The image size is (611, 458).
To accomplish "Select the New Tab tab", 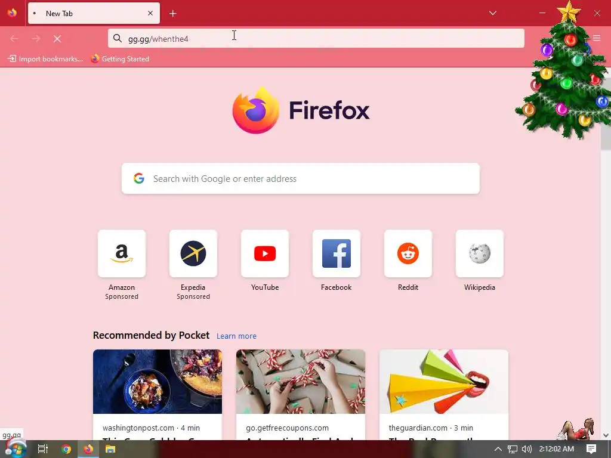I will click(94, 13).
